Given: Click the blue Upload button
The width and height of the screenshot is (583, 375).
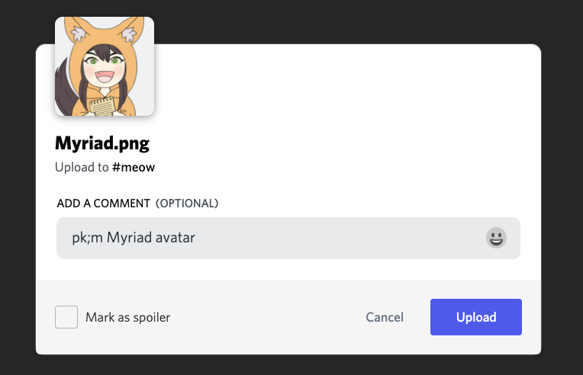Looking at the screenshot, I should pyautogui.click(x=476, y=317).
